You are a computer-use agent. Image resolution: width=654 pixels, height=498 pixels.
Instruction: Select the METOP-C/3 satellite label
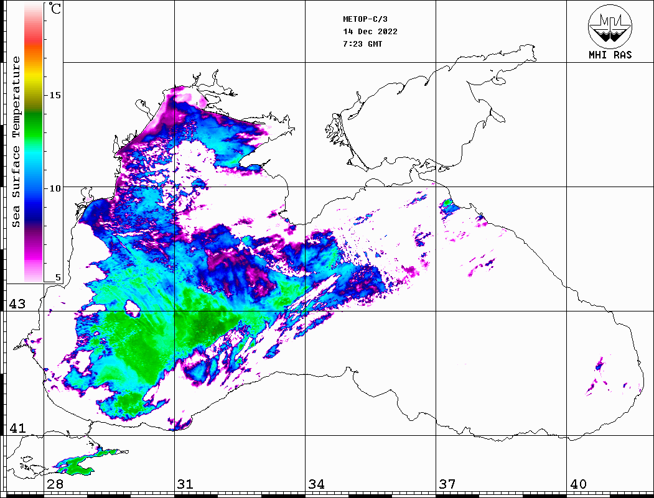coord(365,19)
